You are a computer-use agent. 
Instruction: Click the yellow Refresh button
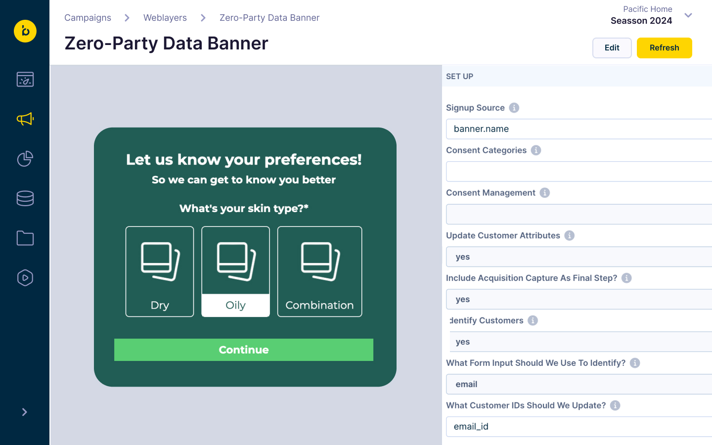pos(665,48)
